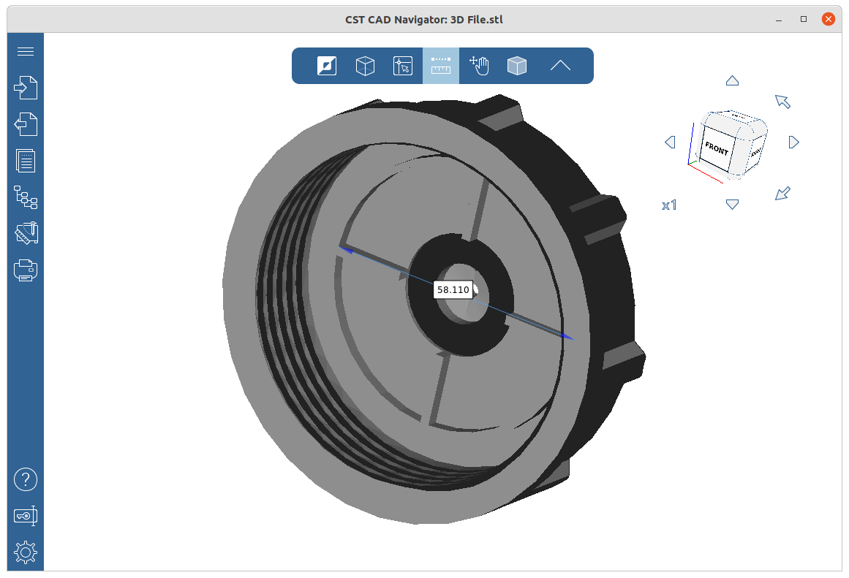The image size is (849, 578).
Task: Toggle the active ruler measurement tool
Action: point(441,66)
